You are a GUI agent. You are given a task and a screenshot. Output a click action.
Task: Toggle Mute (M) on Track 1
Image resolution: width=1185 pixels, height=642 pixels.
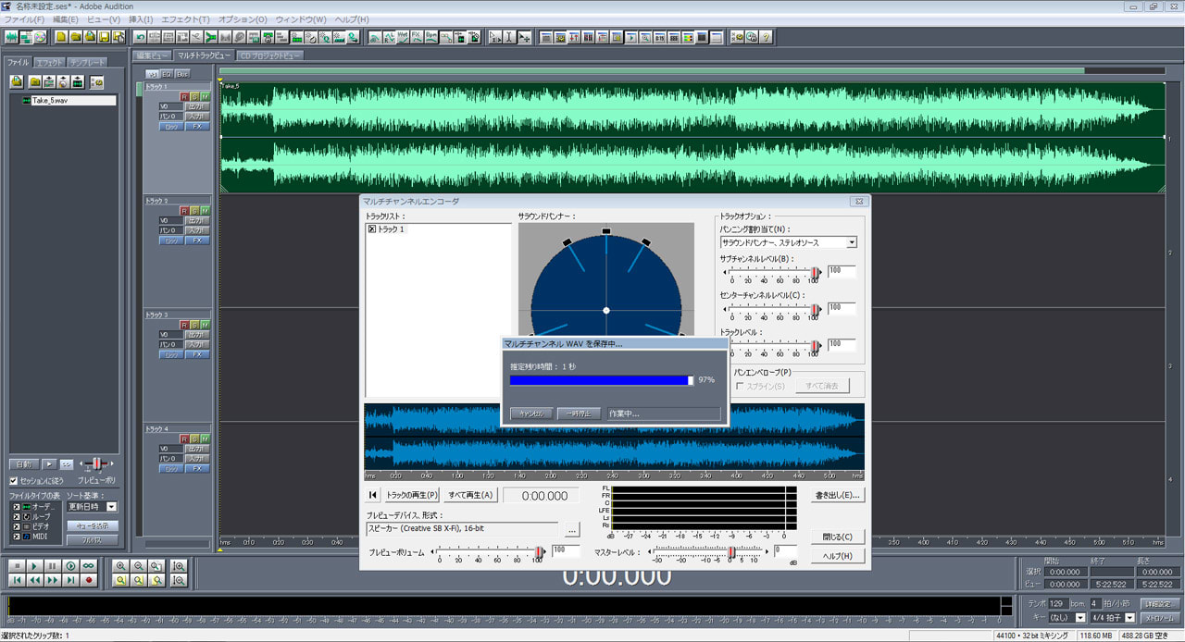[x=205, y=96]
